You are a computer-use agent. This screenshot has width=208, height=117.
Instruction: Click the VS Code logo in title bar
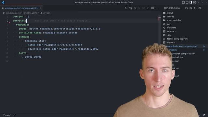(x=3, y=2)
